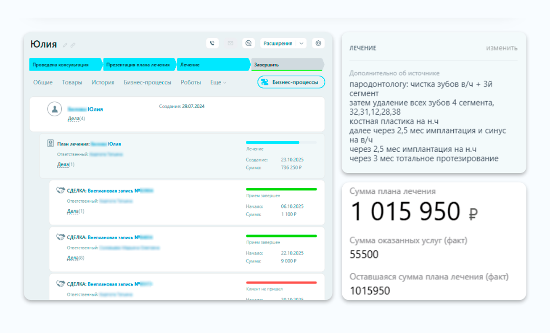Click the treatment notes text about пародонтологу

[428, 121]
